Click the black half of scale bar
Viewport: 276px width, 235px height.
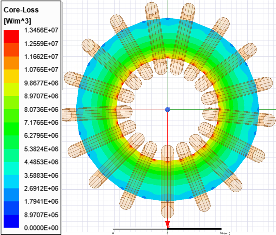click(194, 229)
